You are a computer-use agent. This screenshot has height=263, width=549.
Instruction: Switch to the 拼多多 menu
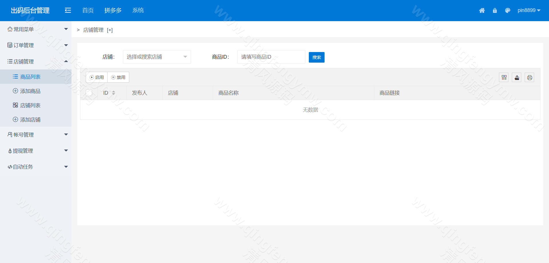point(113,10)
